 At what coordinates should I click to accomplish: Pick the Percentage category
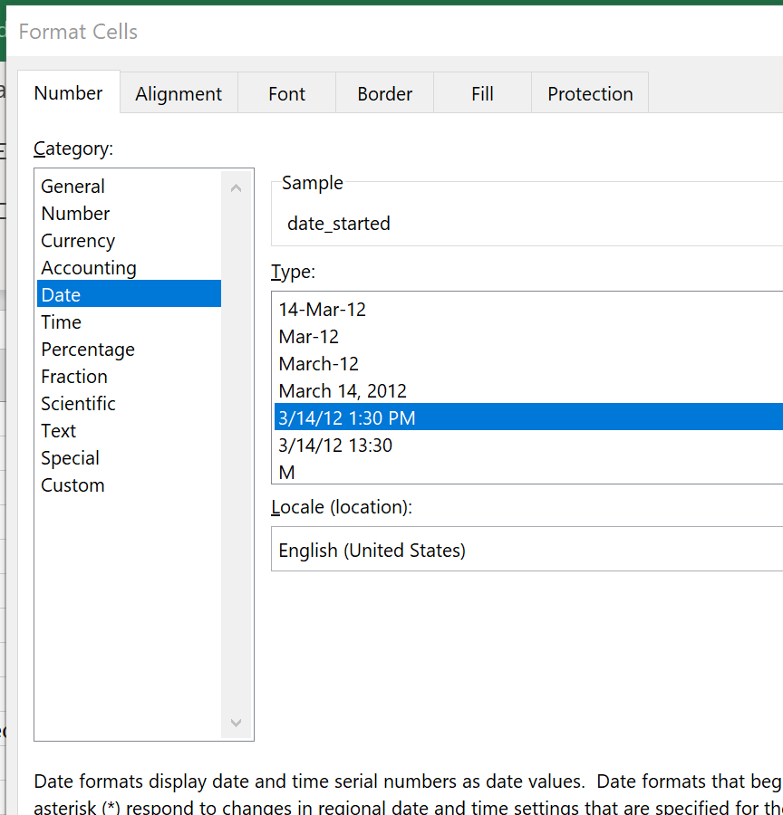[x=129, y=350]
